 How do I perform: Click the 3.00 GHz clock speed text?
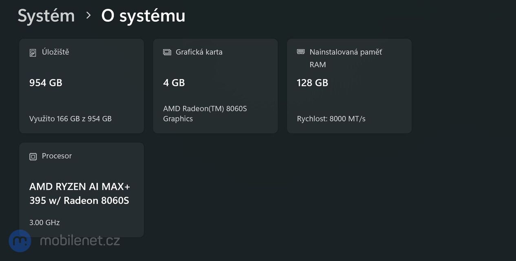[x=44, y=222]
